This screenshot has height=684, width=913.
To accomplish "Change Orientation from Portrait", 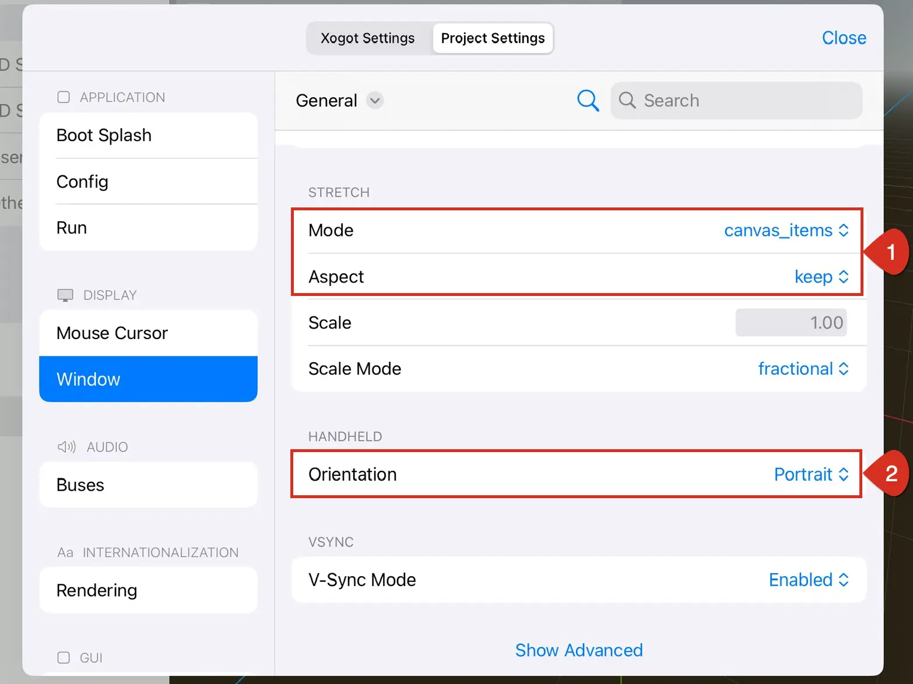I will pos(811,474).
